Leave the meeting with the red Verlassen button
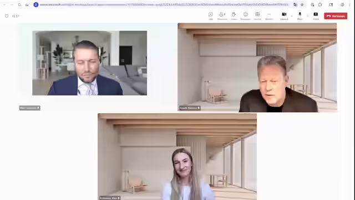The width and height of the screenshot is (355, 200). pyautogui.click(x=336, y=16)
